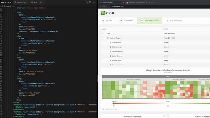
Task: Close the Properties browser tab
Action: pos(150,3)
